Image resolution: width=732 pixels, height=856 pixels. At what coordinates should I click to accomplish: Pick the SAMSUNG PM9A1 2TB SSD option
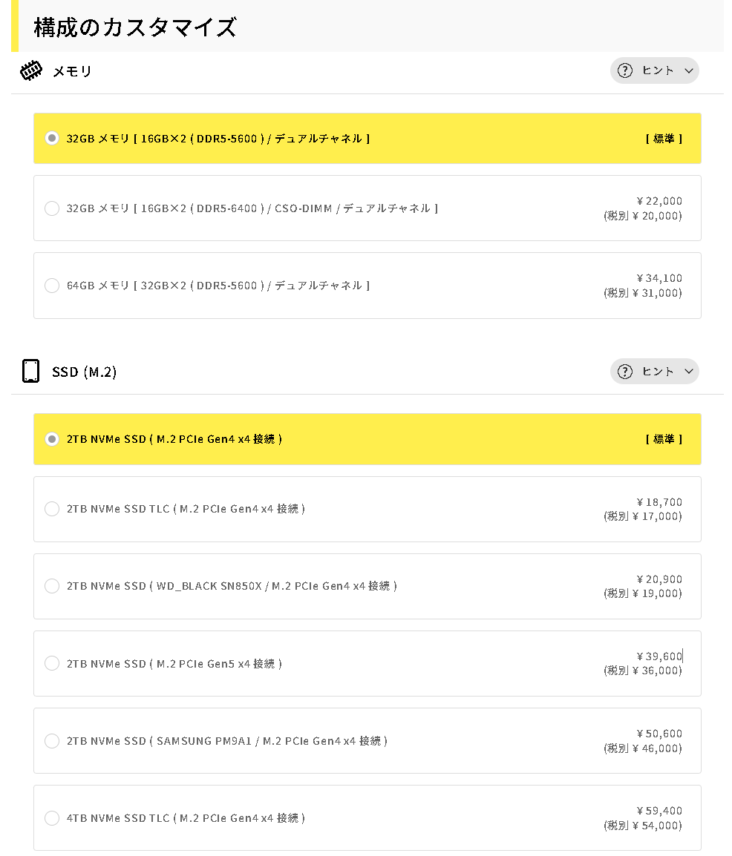pyautogui.click(x=52, y=740)
